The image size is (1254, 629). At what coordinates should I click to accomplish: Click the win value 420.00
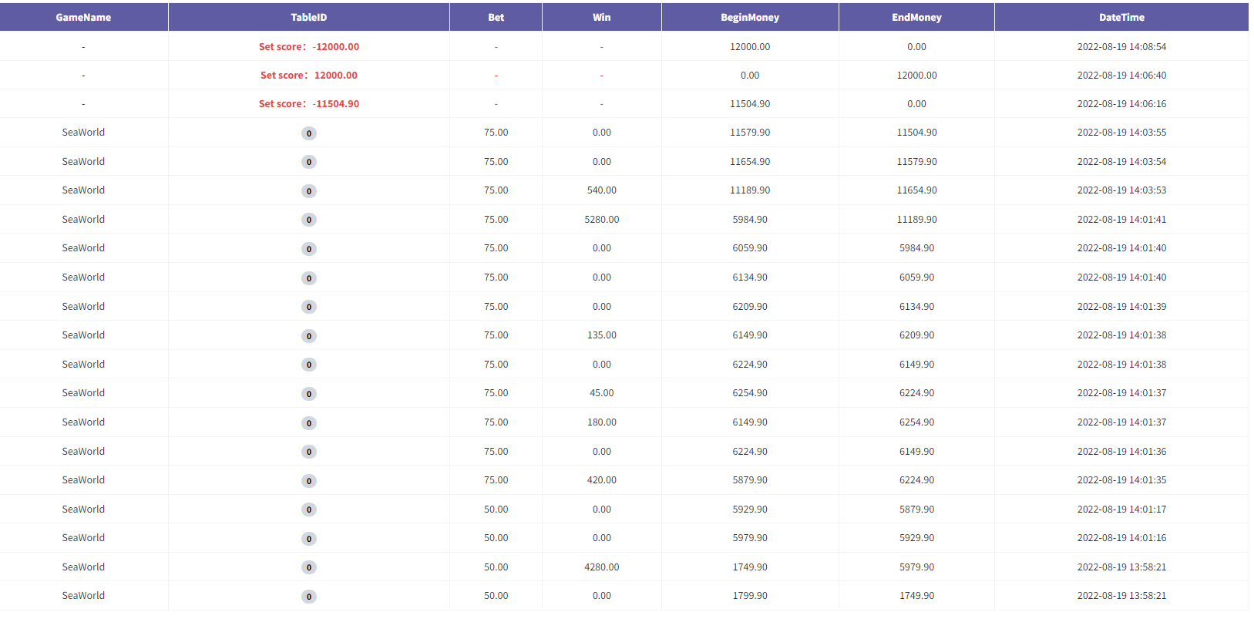pos(601,479)
